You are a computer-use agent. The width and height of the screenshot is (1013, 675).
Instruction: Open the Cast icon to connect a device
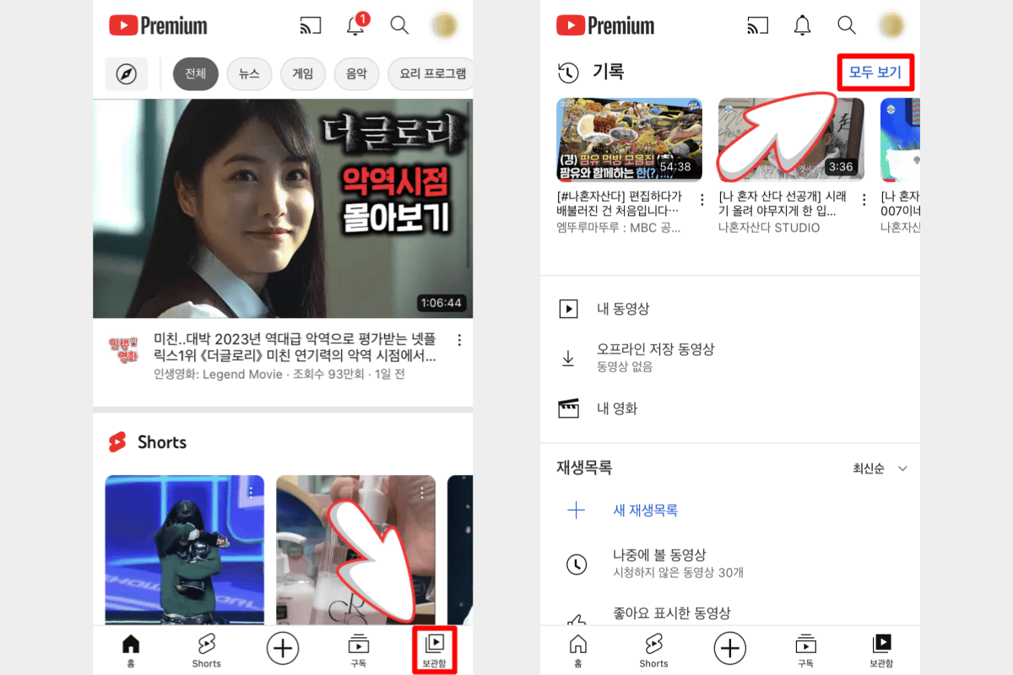(x=311, y=25)
